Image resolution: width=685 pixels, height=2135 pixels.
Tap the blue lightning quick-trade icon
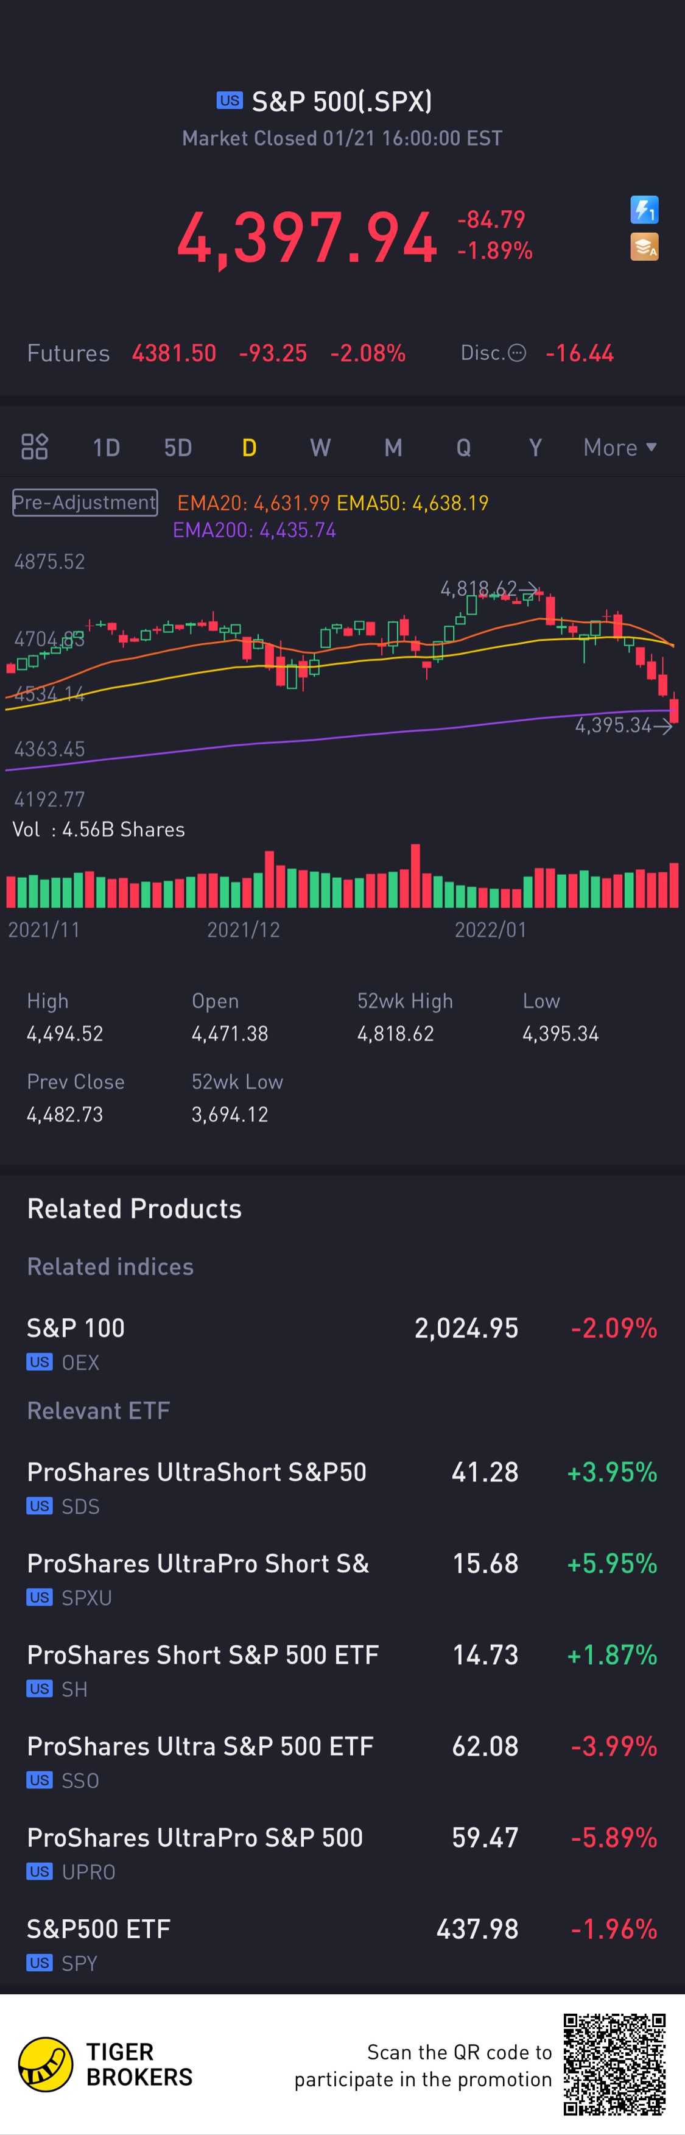[644, 210]
